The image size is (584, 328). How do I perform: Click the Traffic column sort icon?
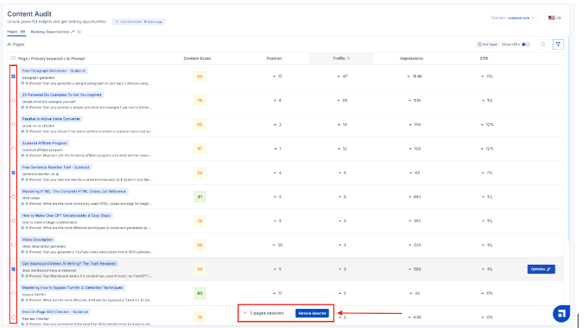(349, 58)
